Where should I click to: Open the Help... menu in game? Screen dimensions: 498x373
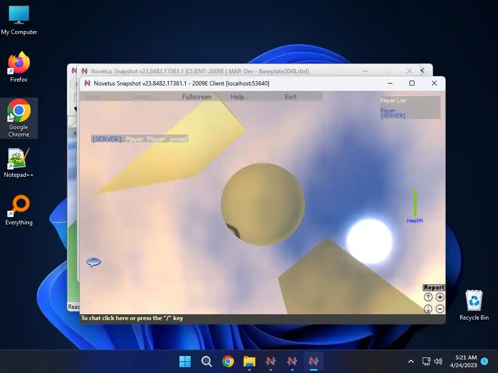(239, 97)
